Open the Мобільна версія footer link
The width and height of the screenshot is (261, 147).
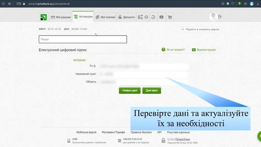point(86,132)
